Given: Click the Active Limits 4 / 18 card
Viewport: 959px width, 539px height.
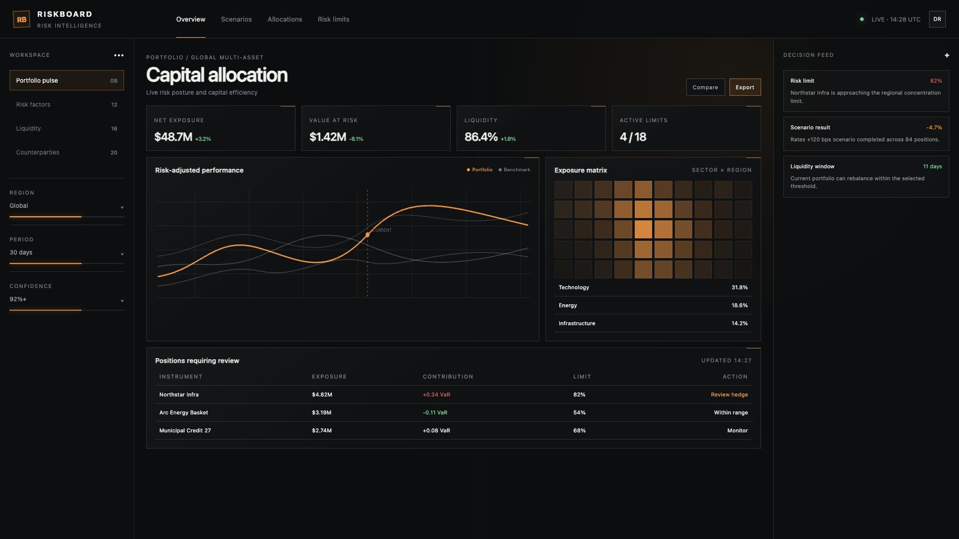Looking at the screenshot, I should 686,128.
